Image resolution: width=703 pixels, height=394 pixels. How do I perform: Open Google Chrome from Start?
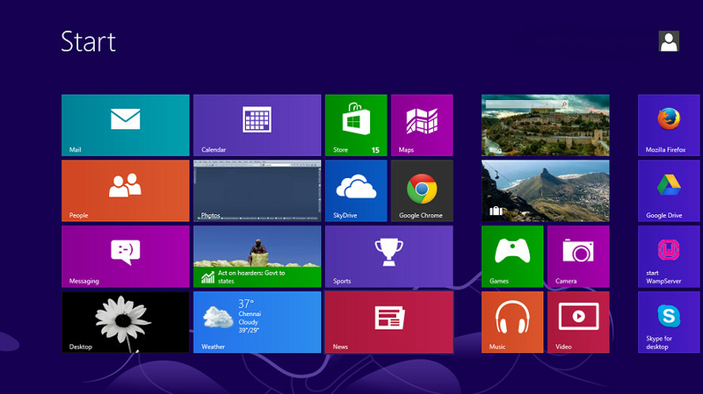point(422,190)
